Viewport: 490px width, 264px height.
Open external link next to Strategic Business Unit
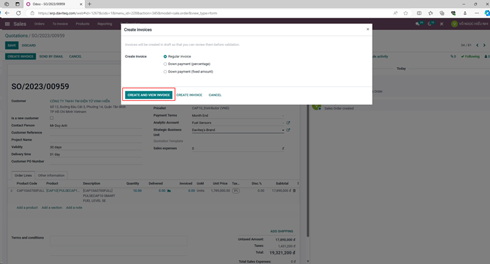coord(288,130)
